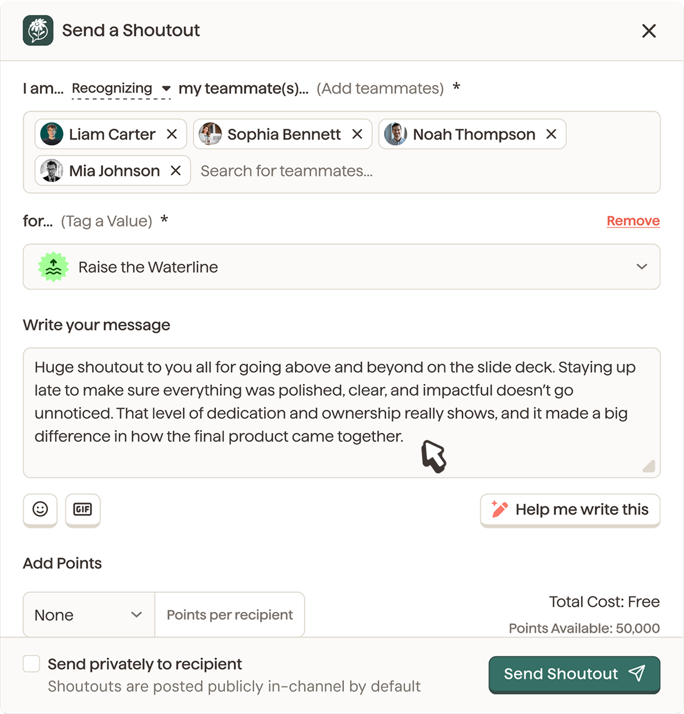
Task: Click the flower app logo icon
Action: [x=38, y=30]
